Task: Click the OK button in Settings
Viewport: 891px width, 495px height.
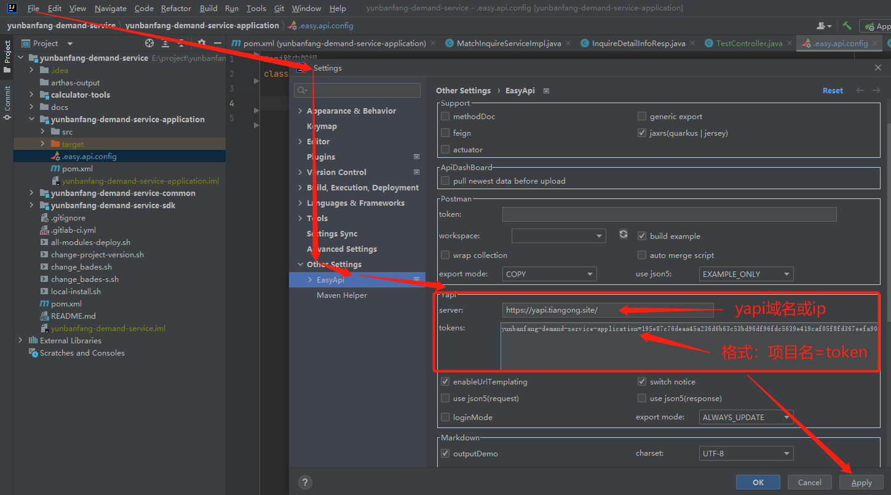Action: pyautogui.click(x=758, y=482)
